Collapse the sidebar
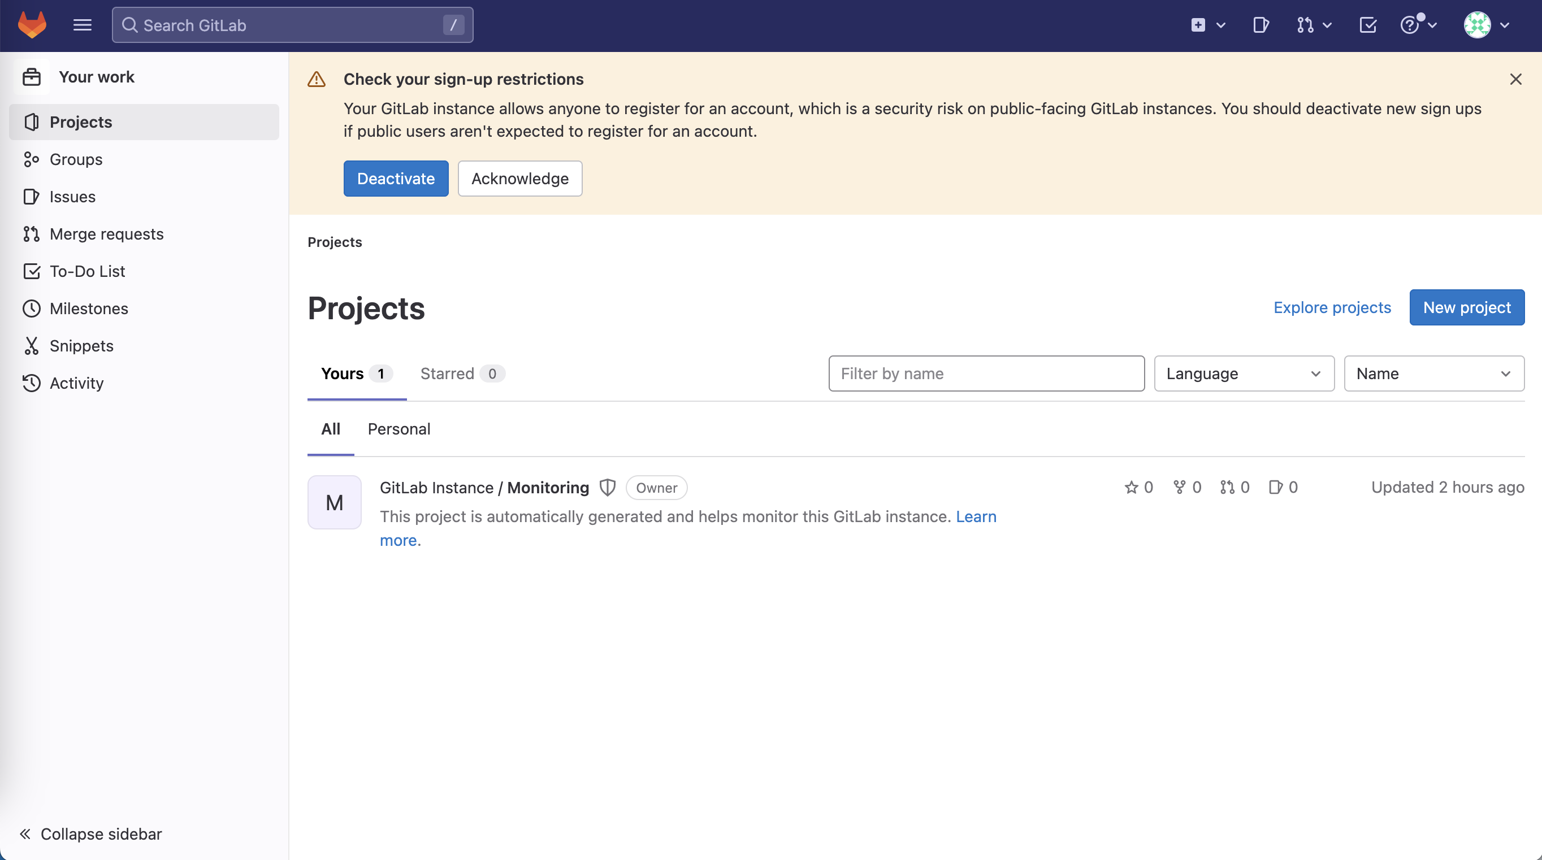 coord(90,833)
